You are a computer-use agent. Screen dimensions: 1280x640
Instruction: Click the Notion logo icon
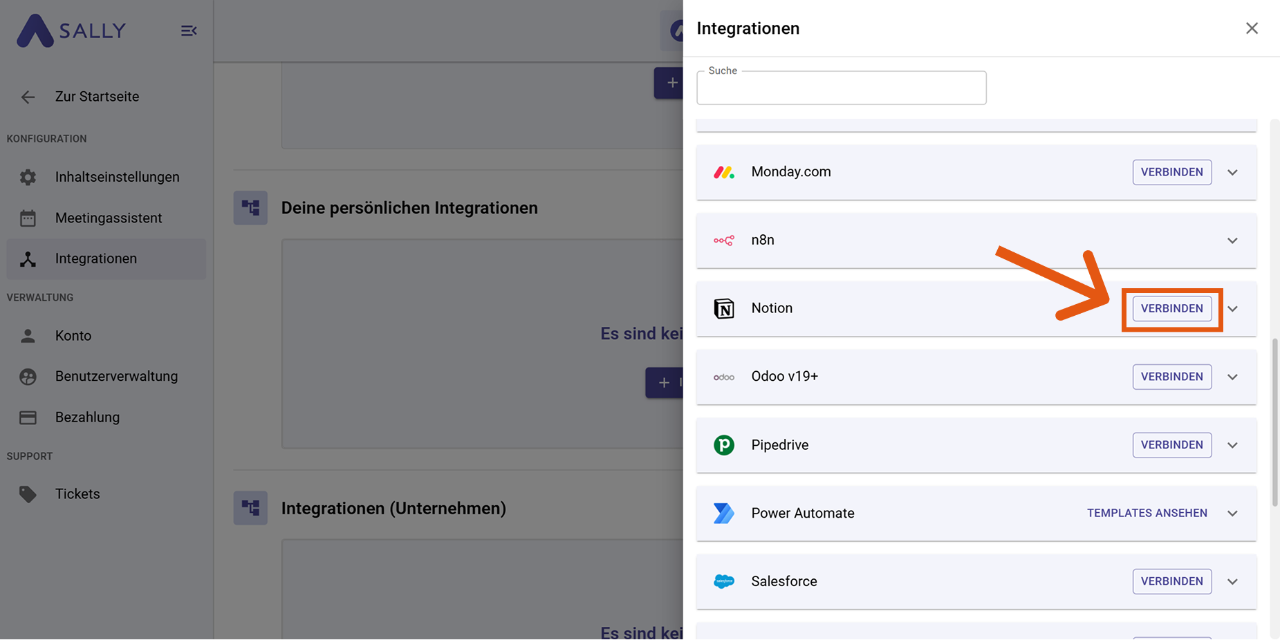(723, 308)
